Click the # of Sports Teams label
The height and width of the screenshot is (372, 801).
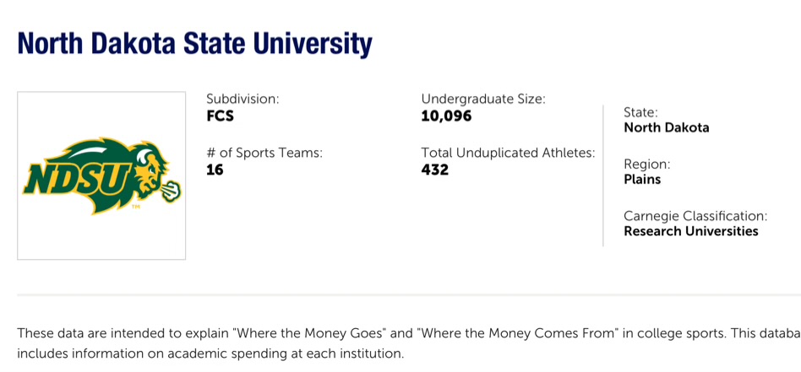click(x=264, y=153)
